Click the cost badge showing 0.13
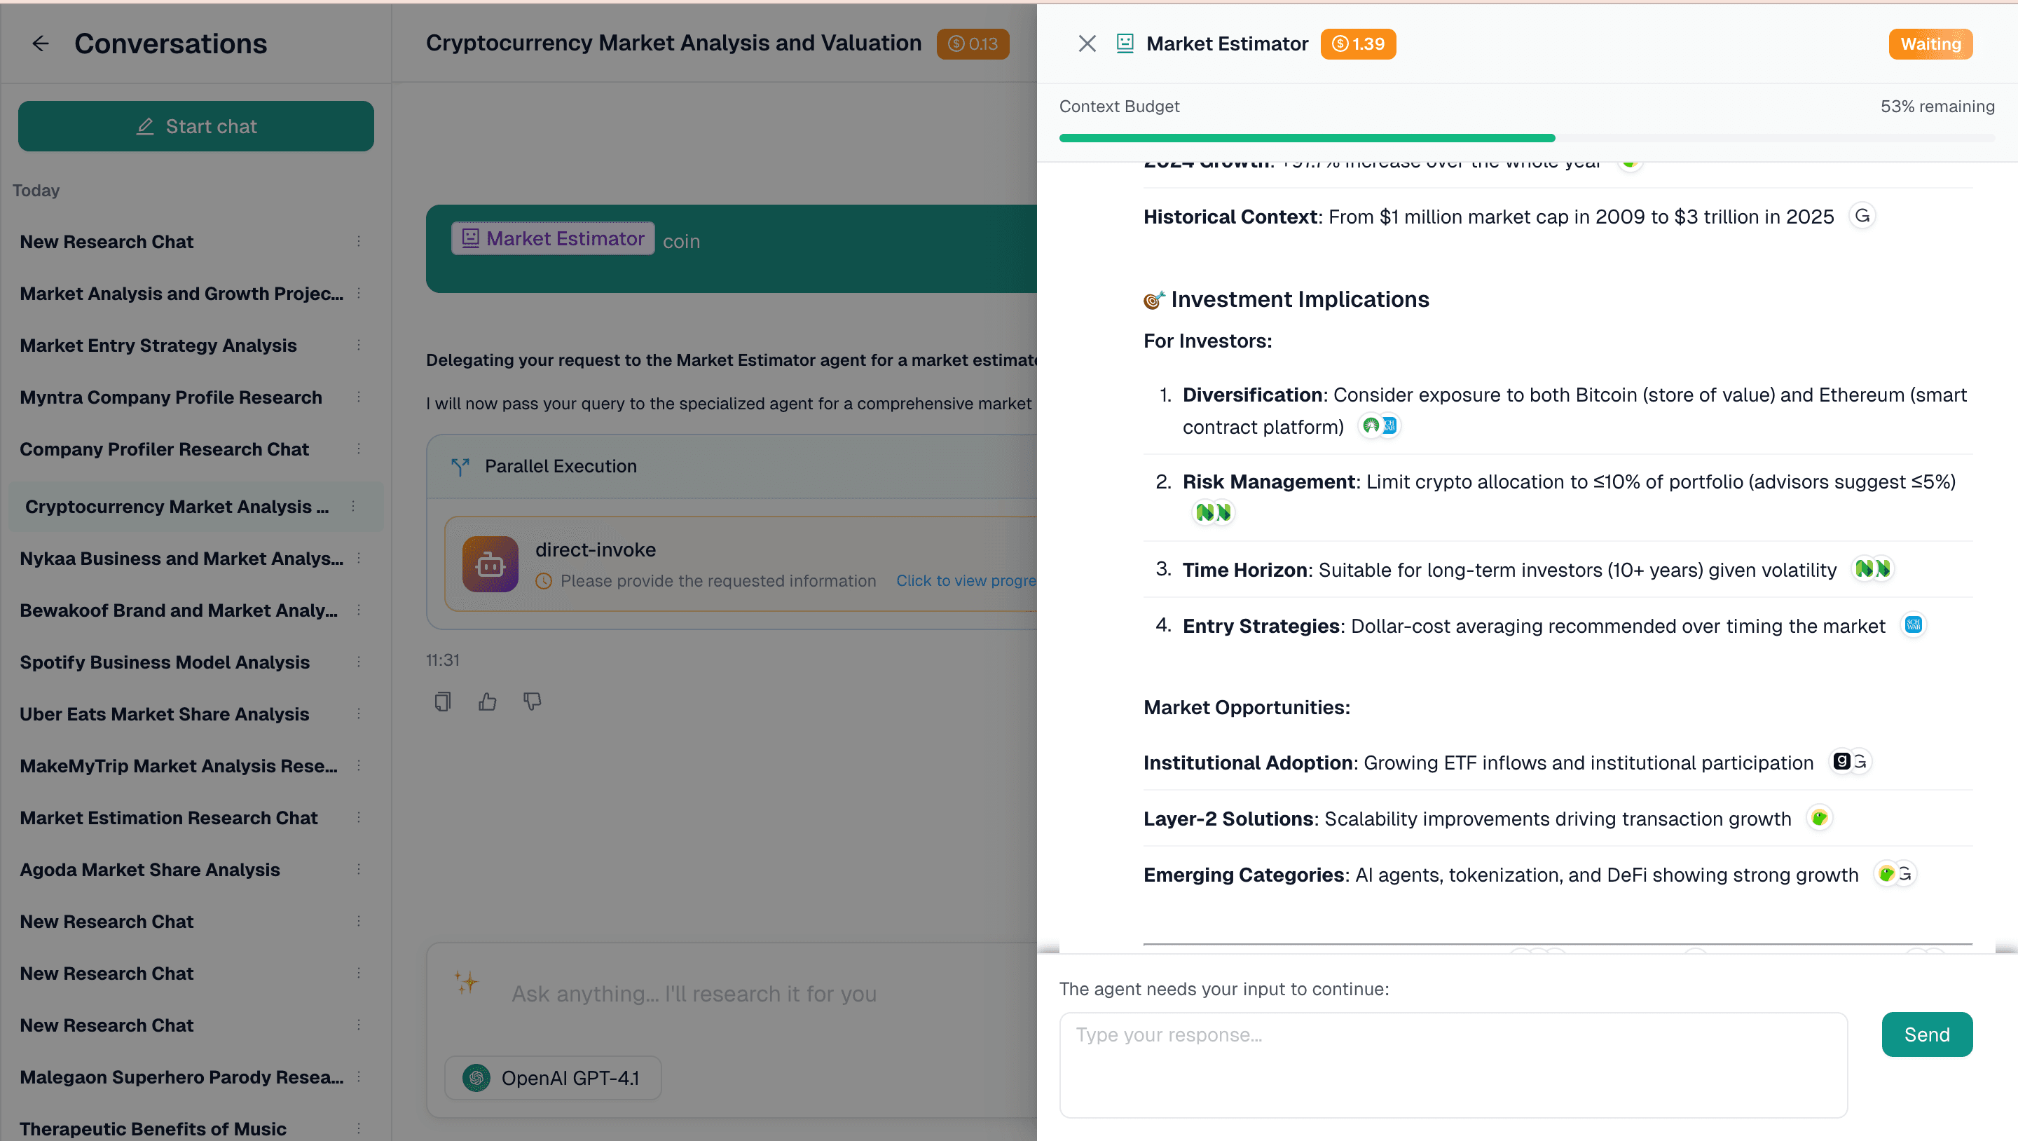Image resolution: width=2018 pixels, height=1141 pixels. (972, 44)
